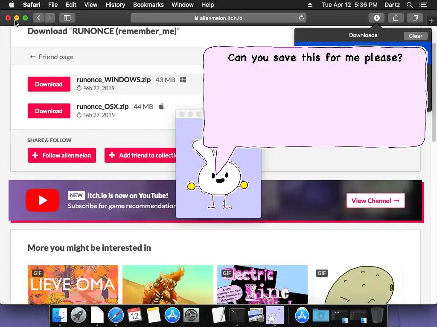Open the Apple menu
437x327 pixels.
click(12, 5)
